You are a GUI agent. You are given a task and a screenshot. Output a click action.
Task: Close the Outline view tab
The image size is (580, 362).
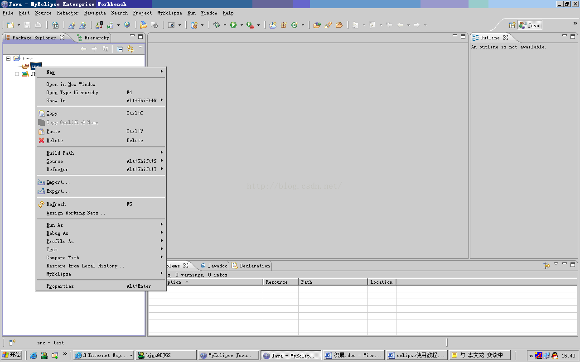(506, 38)
